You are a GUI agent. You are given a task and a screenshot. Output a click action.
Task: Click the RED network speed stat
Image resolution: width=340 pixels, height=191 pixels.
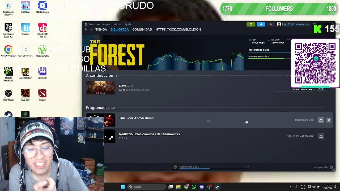257,41
